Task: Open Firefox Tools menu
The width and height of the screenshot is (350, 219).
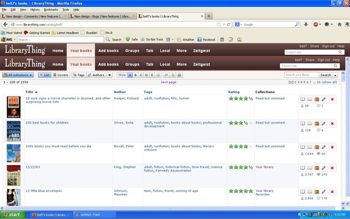Action: pos(66,10)
